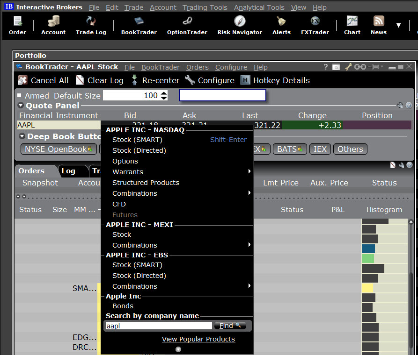Image resolution: width=418 pixels, height=355 pixels.
Task: Open the News feed icon
Action: pos(379,25)
